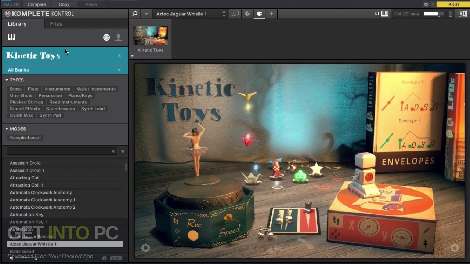Click the NI logo button at top right
This screenshot has width=470, height=264.
click(463, 14)
